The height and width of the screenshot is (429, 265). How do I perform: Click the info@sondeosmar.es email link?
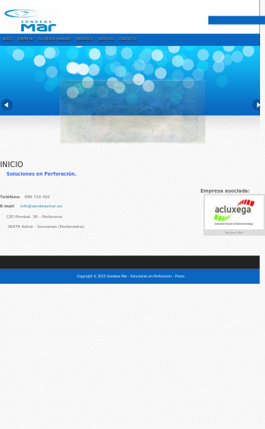click(x=41, y=206)
